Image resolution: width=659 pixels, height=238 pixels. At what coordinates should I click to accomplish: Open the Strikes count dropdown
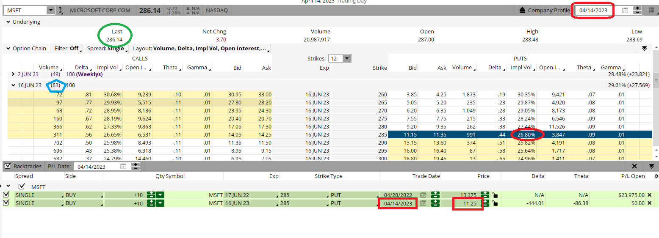pyautogui.click(x=346, y=58)
